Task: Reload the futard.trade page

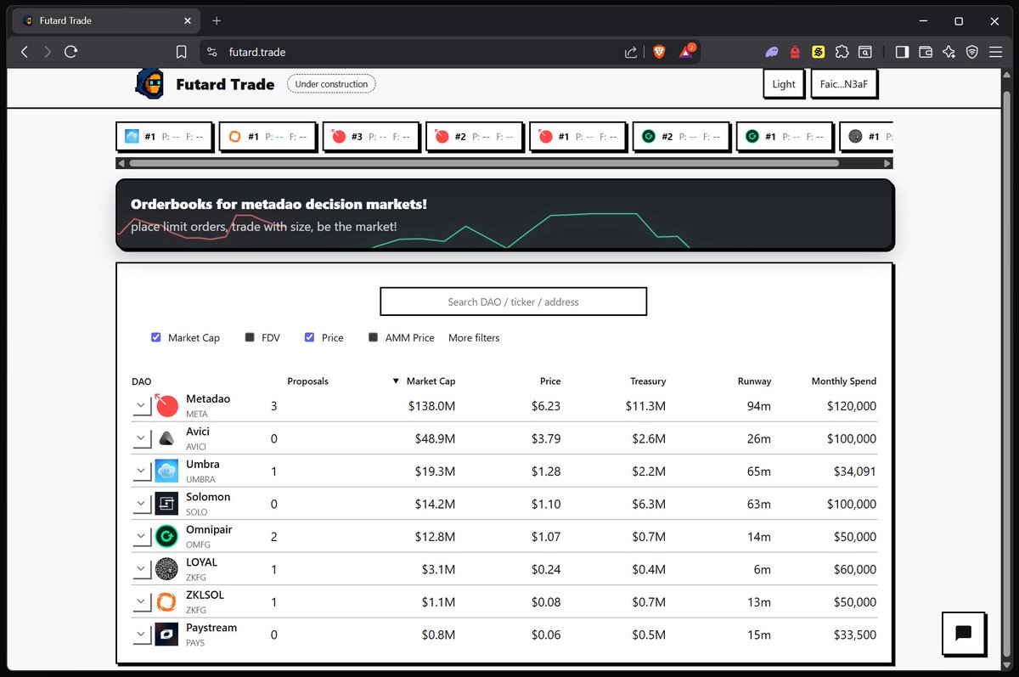Action: point(71,52)
